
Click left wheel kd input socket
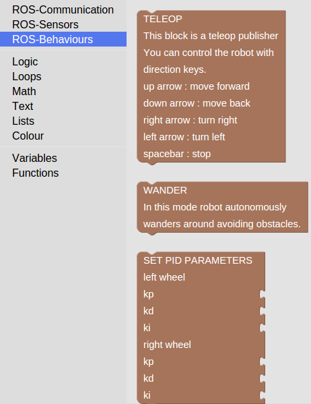262,311
